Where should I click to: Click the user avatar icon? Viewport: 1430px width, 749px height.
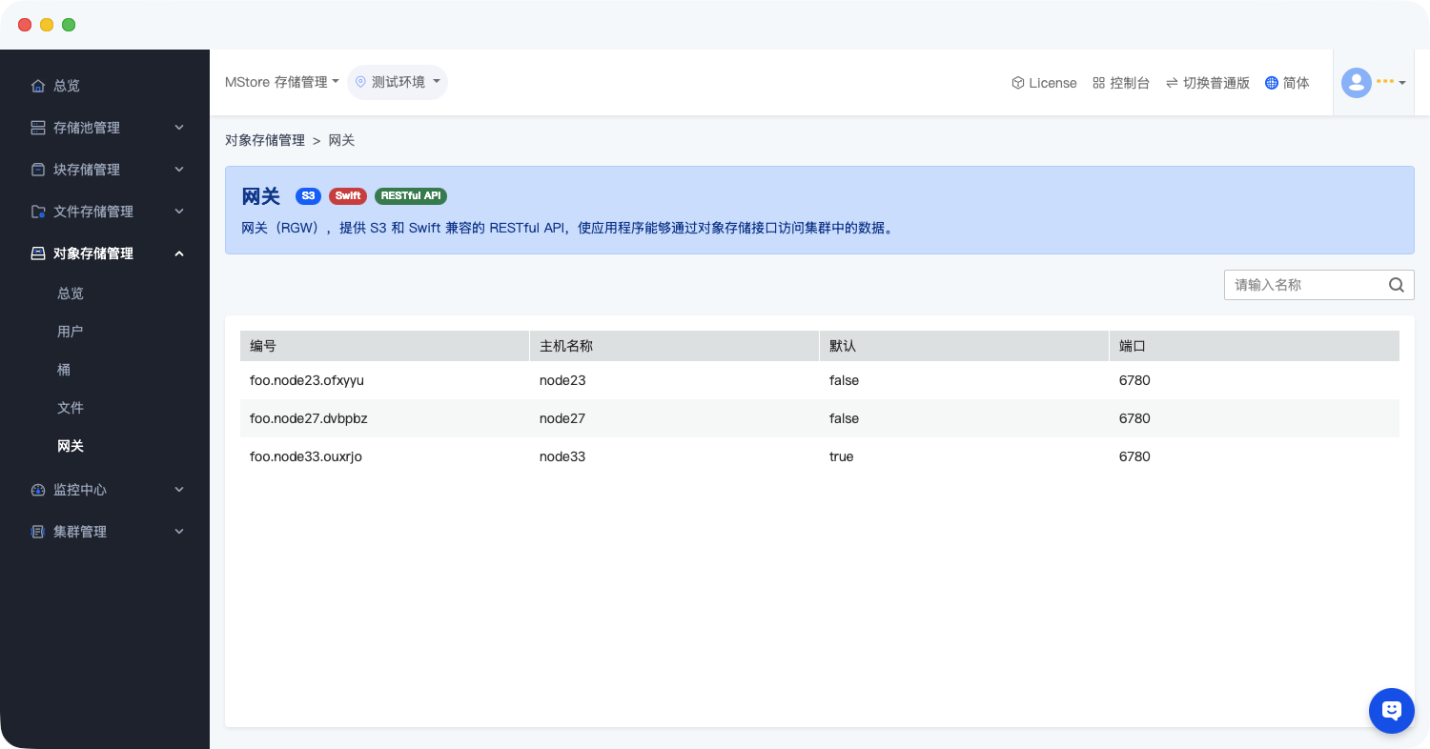click(x=1356, y=83)
